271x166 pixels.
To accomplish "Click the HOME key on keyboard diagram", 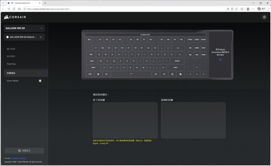I will click(197, 48).
